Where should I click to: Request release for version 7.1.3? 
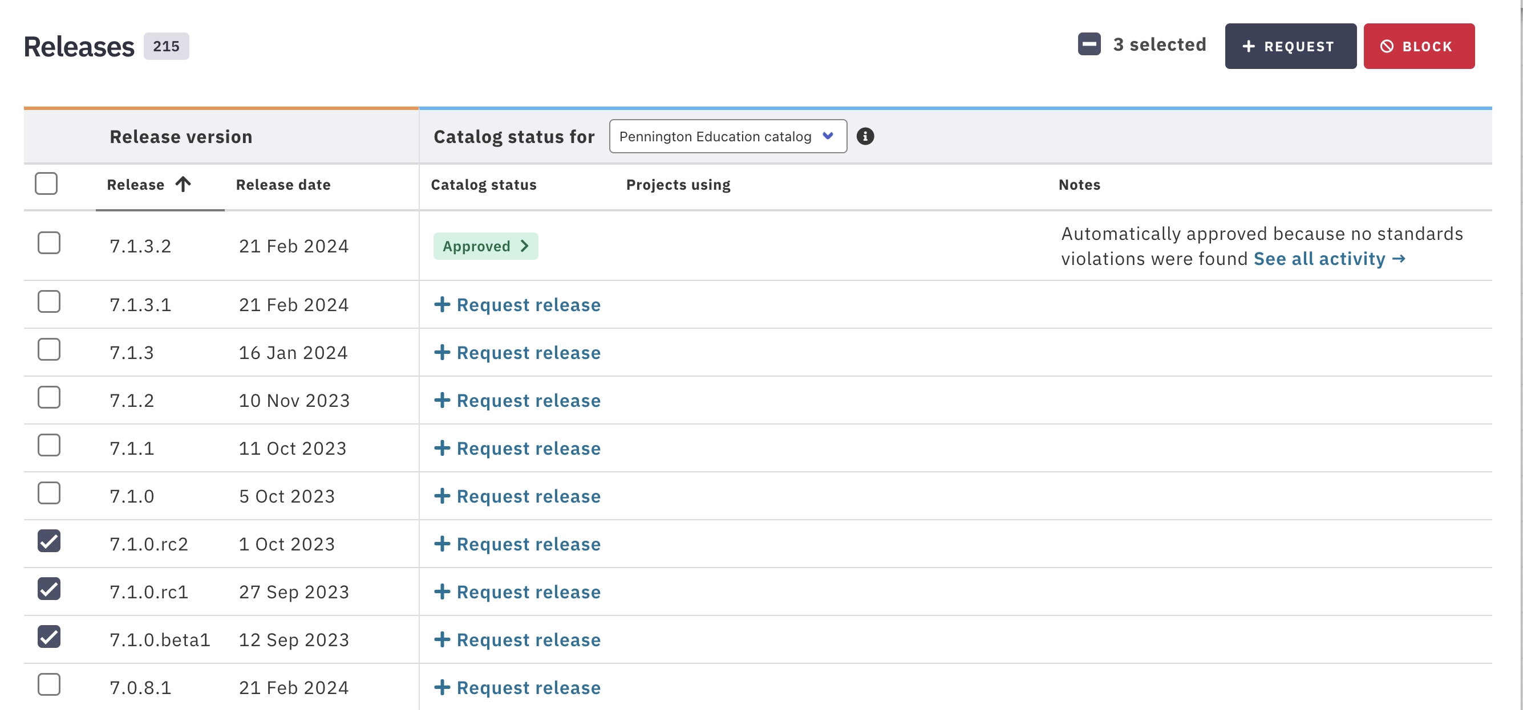[517, 353]
